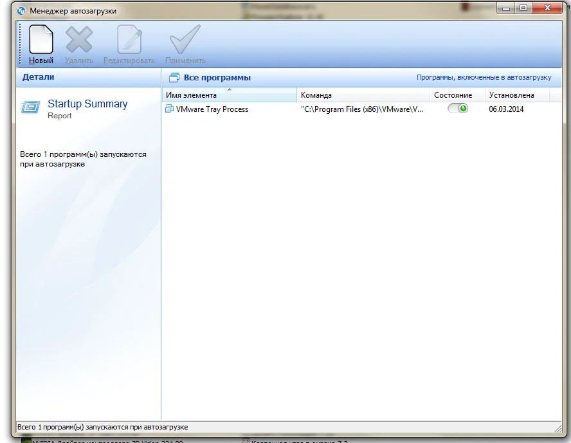Click the VMware Tray Process row icon
Screen dimensions: 571x443
click(x=169, y=109)
